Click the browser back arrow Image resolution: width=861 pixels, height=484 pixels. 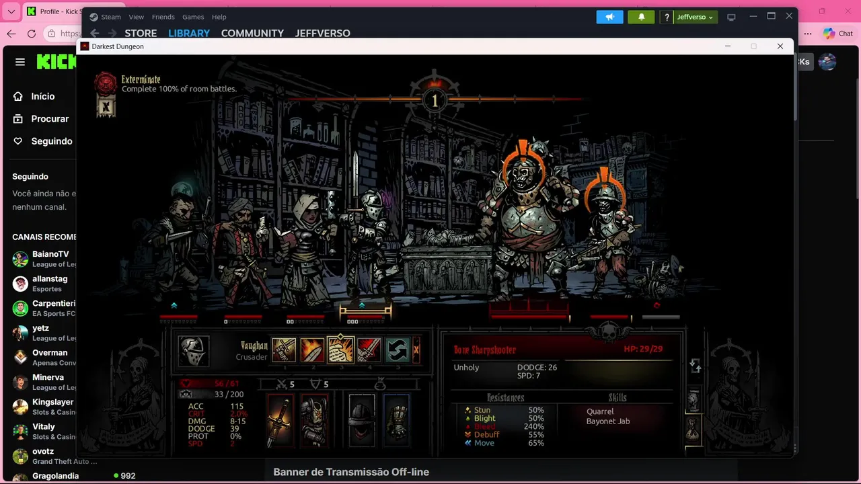11,34
